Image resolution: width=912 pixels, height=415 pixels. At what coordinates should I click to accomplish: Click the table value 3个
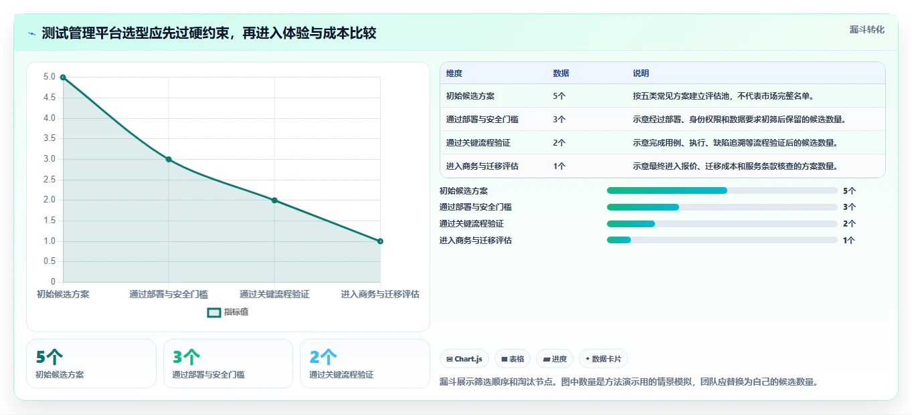click(x=559, y=120)
